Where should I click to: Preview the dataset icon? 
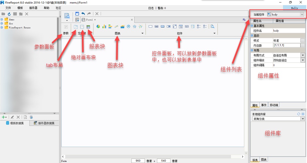pyautogui.click(x=25, y=117)
